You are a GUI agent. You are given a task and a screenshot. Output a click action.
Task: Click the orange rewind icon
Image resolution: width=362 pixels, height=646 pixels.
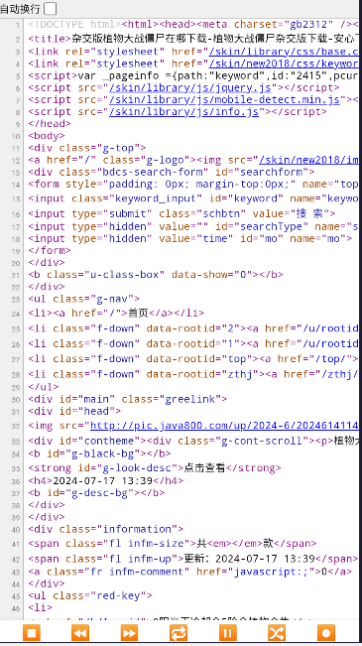(80, 632)
